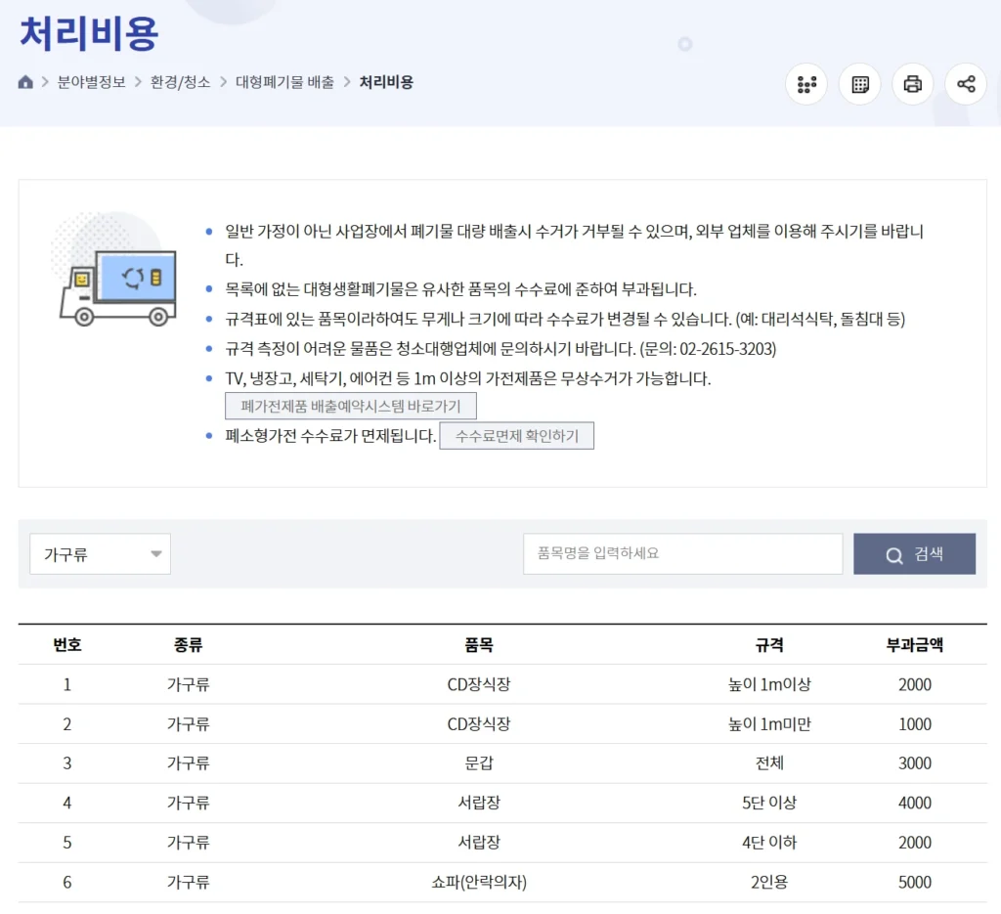Click the 품목명을 입력하세요 search field
This screenshot has height=914, width=1001.
tap(682, 554)
